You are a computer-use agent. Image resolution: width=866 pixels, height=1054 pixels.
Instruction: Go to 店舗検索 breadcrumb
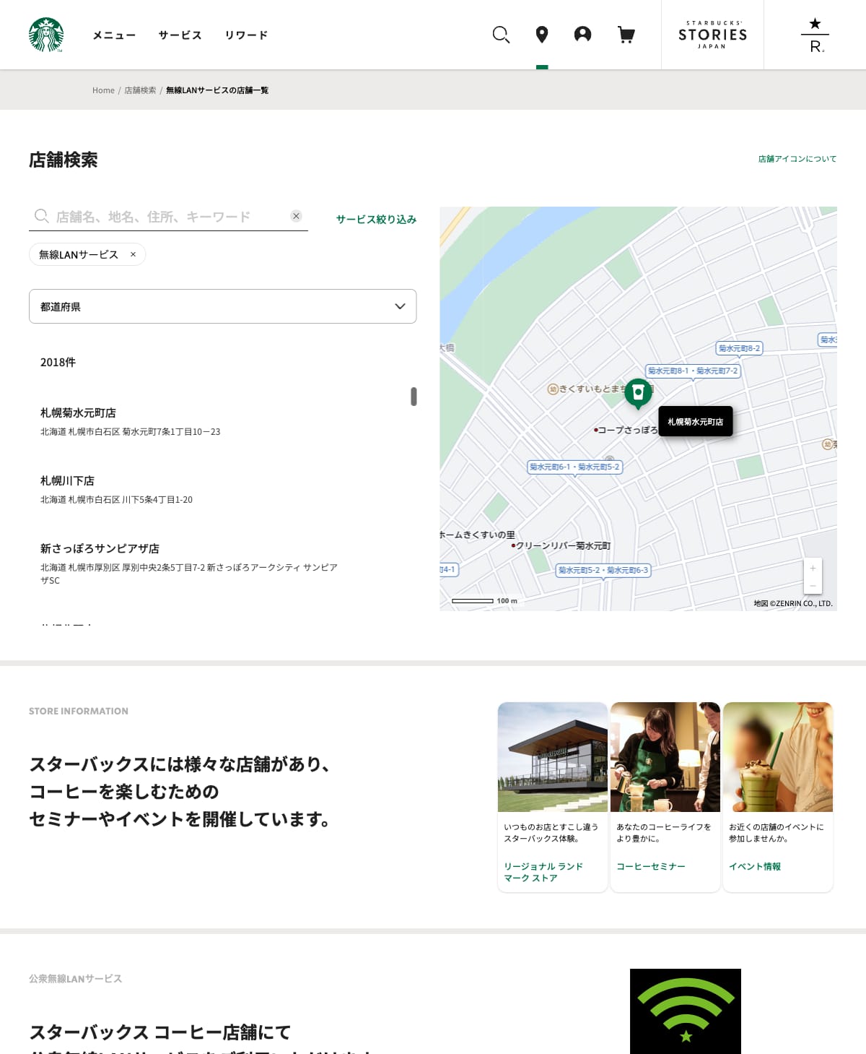coord(140,90)
